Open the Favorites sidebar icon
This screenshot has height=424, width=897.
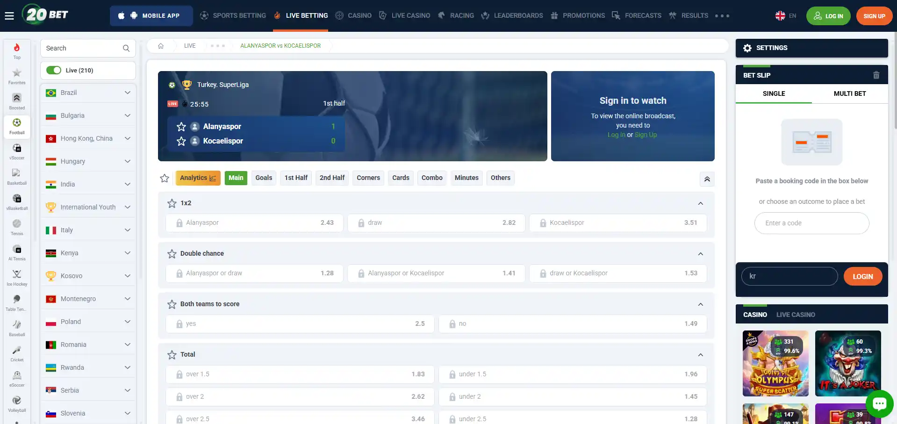(17, 76)
